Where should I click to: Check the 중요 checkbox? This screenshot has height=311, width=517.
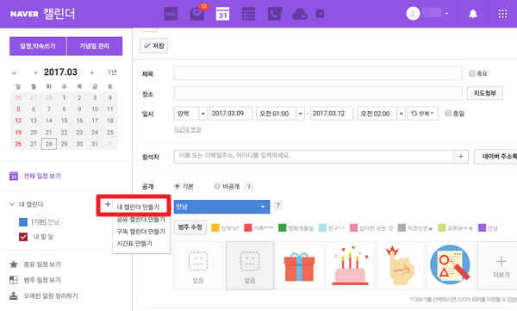(x=472, y=73)
